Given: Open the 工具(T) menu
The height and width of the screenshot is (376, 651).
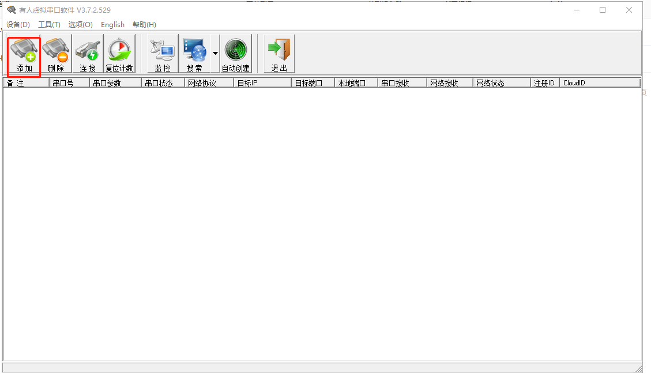Looking at the screenshot, I should (x=49, y=24).
